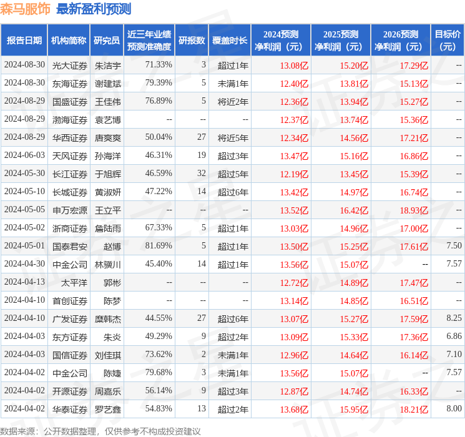This screenshot has height=437, width=465.
Task: Click the 森马服饰 title text
Action: pos(25,9)
